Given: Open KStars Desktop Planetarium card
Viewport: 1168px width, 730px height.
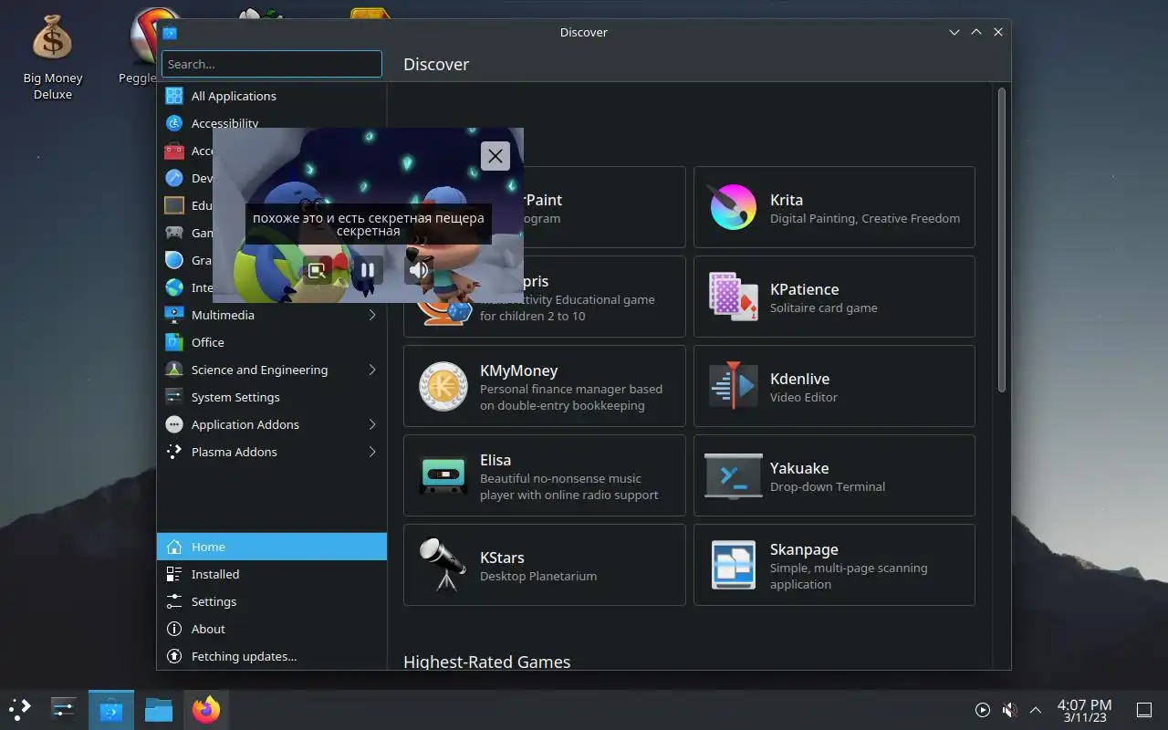Looking at the screenshot, I should tap(545, 565).
